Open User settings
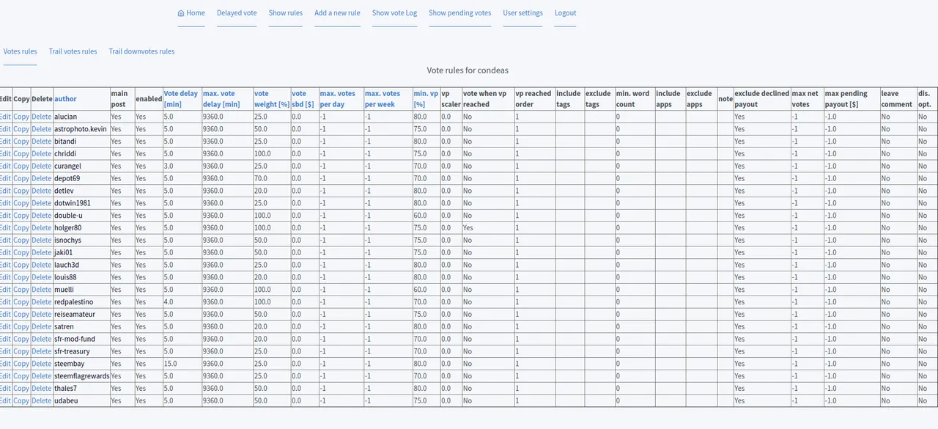The image size is (938, 429). 522,13
